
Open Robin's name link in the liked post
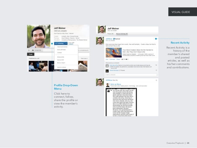pyautogui.click(x=116, y=84)
